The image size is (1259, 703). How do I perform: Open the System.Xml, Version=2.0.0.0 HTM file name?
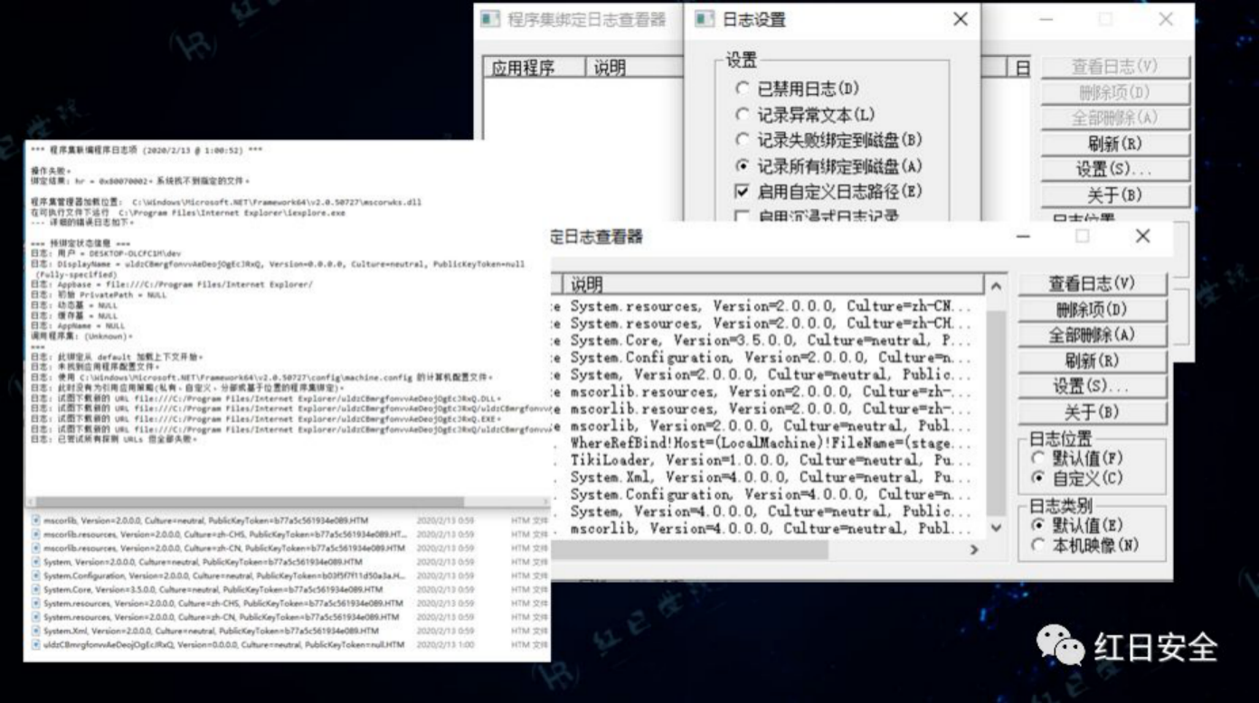tap(211, 631)
